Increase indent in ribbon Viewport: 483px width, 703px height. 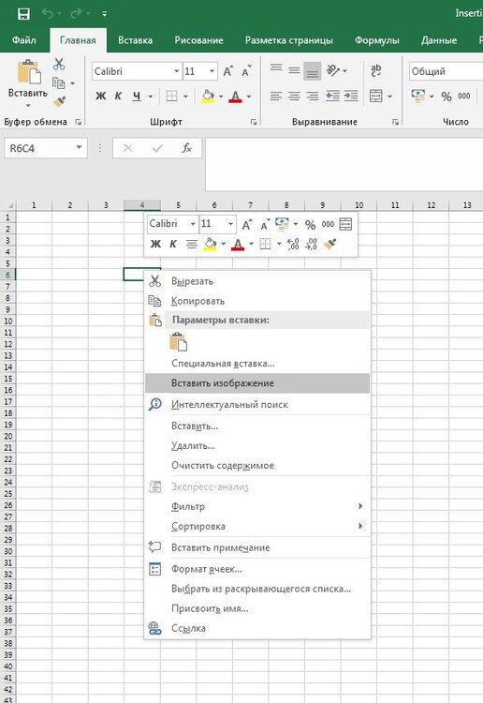coord(351,96)
